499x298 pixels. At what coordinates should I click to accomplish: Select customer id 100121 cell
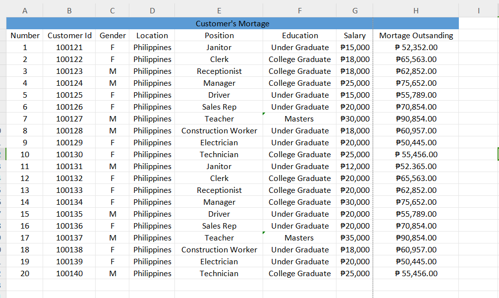[69, 48]
